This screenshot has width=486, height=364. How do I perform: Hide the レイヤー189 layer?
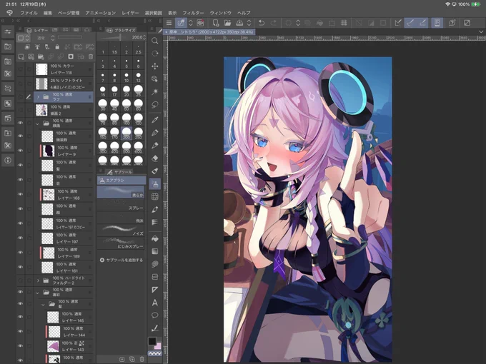click(x=21, y=252)
